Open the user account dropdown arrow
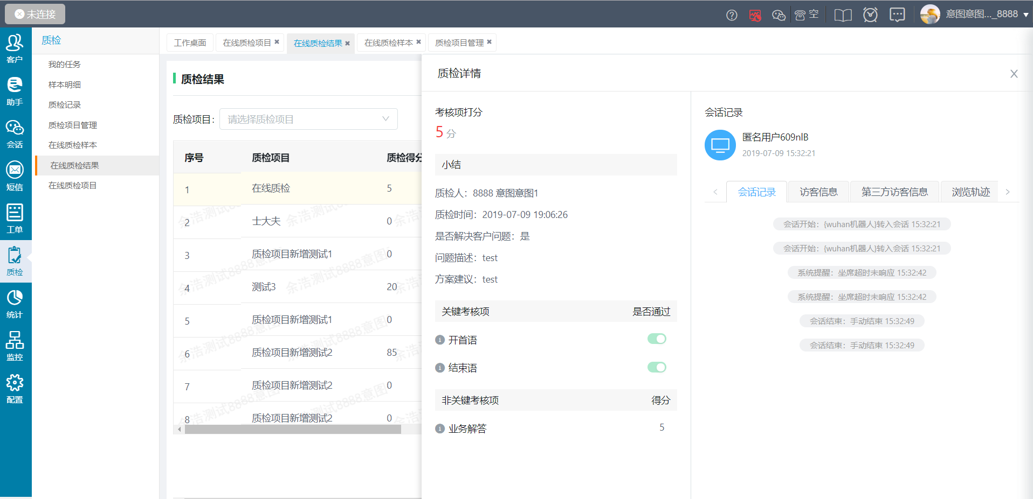The width and height of the screenshot is (1033, 499). click(x=1025, y=15)
